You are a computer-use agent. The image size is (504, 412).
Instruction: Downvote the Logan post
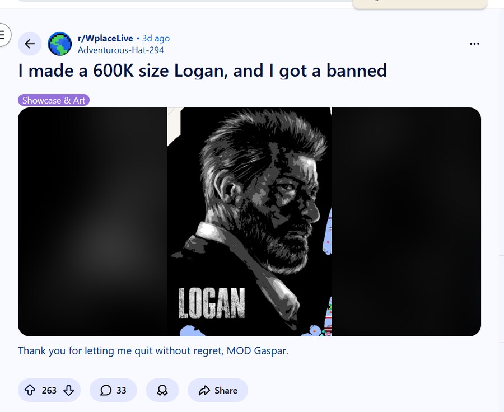(68, 390)
